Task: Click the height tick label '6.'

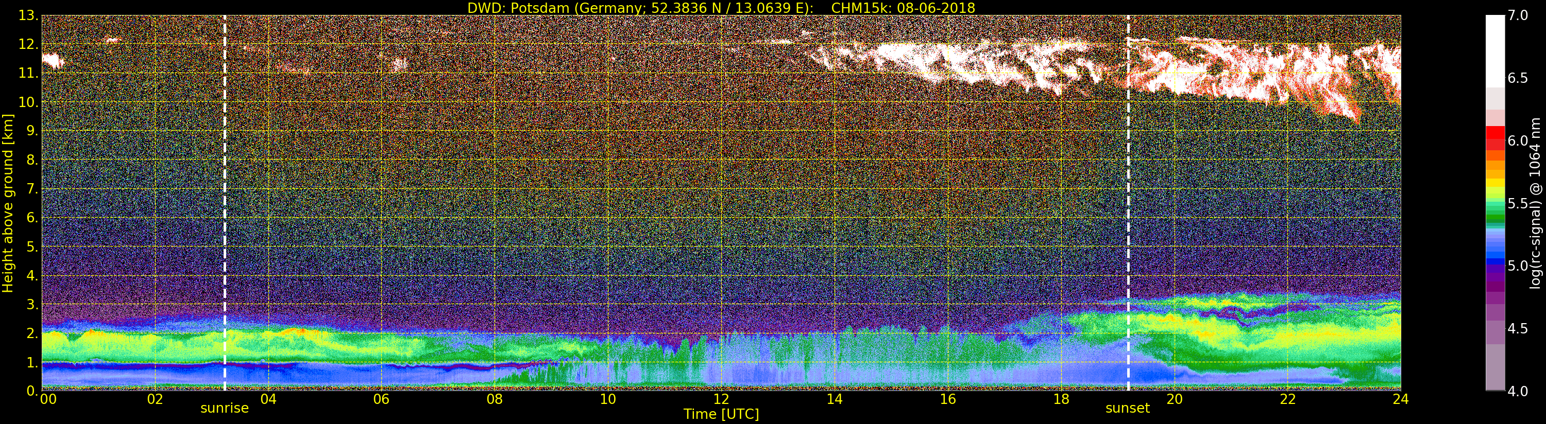Action: (32, 218)
